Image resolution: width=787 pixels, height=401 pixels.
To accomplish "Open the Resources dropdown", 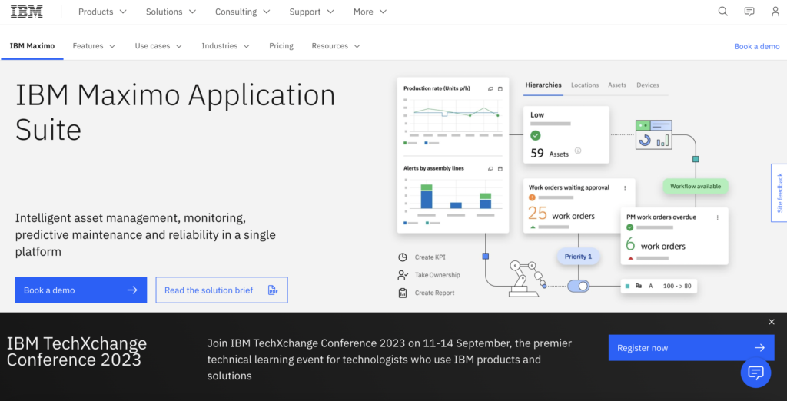I will point(336,45).
